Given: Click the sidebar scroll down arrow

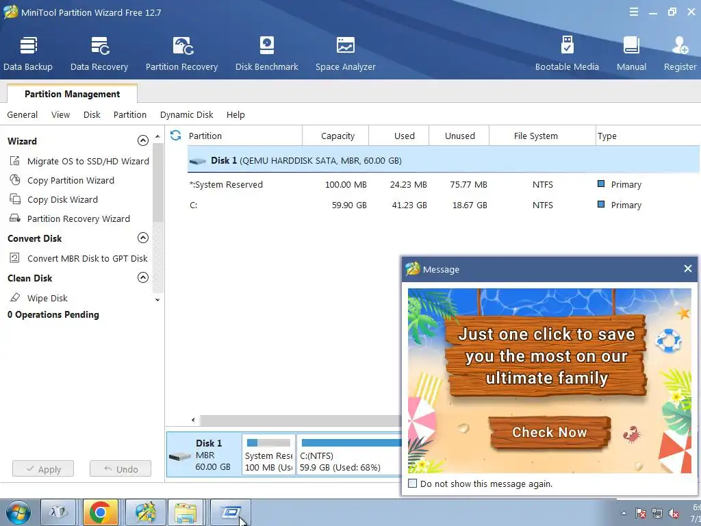Looking at the screenshot, I should click(x=157, y=300).
